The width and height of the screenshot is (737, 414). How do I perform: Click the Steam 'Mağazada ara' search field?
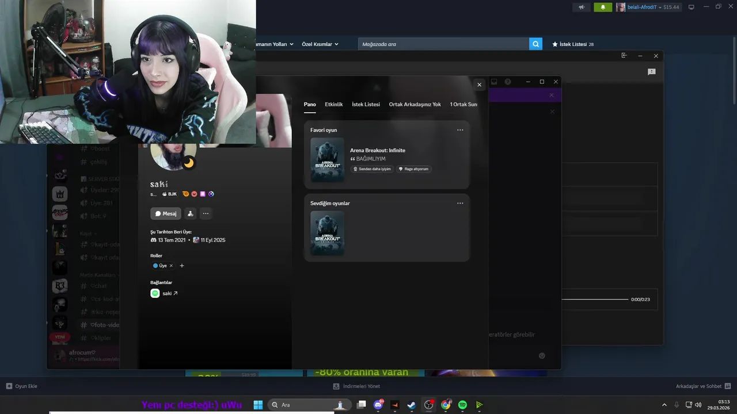tap(443, 44)
